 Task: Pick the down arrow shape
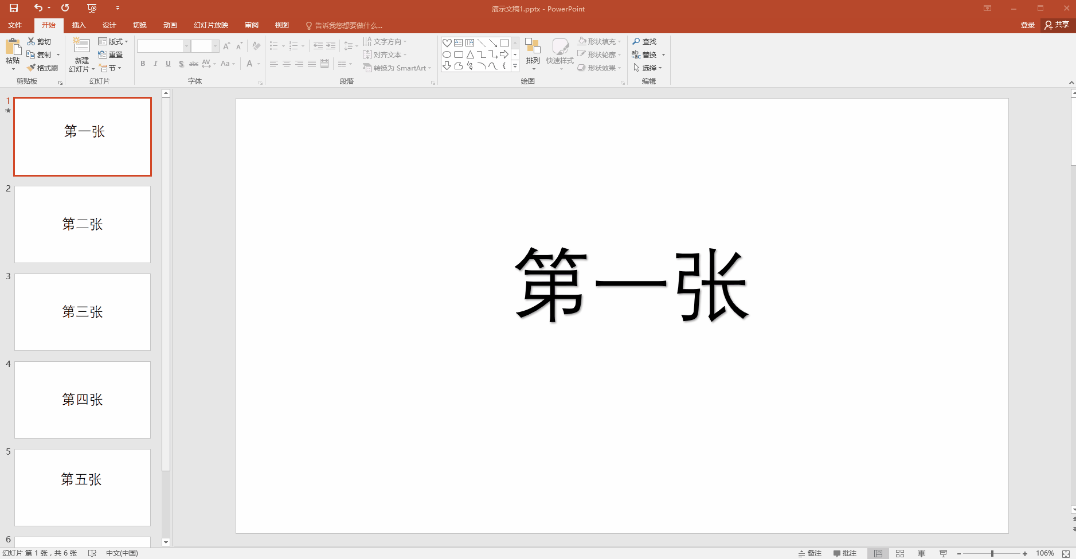(x=447, y=66)
